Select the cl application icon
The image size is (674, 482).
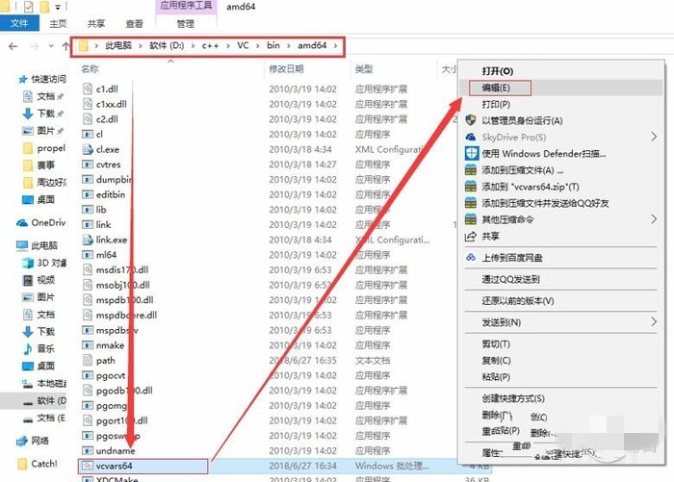88,134
